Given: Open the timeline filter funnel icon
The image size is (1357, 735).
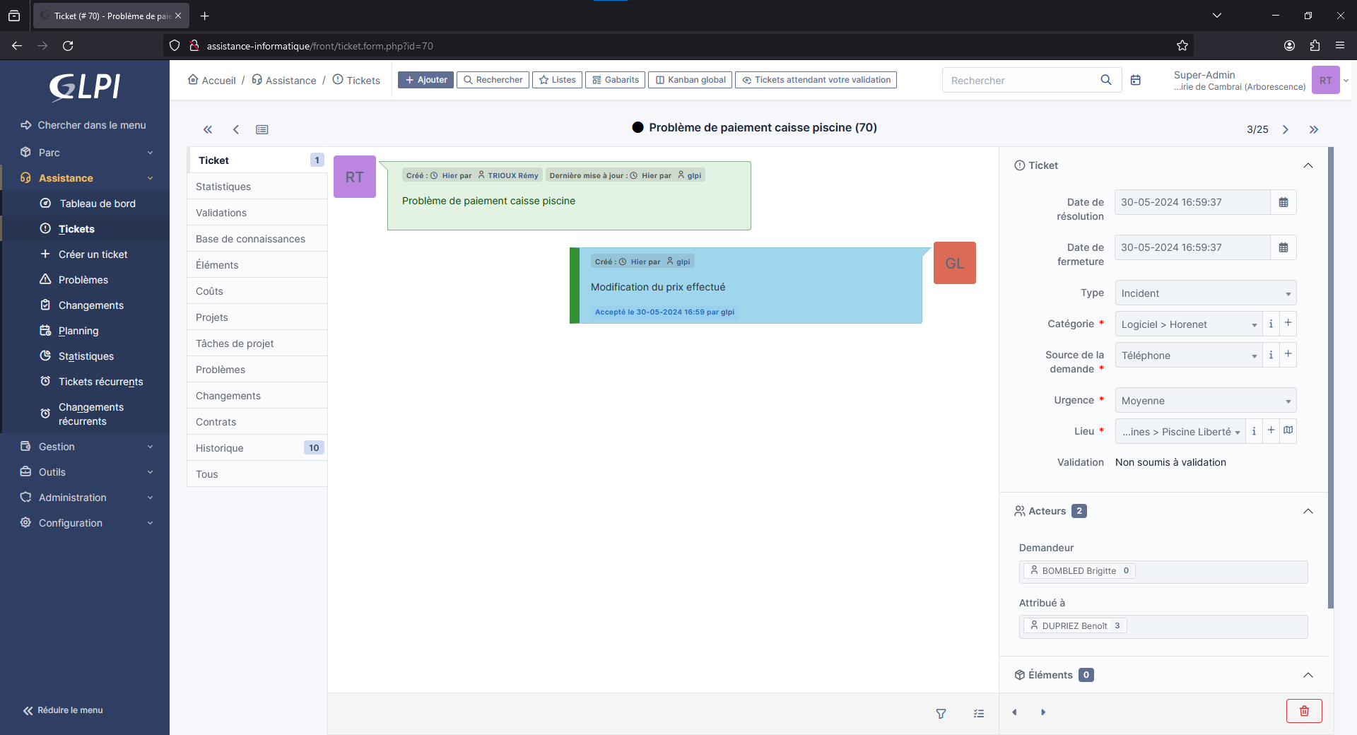Looking at the screenshot, I should 941,714.
